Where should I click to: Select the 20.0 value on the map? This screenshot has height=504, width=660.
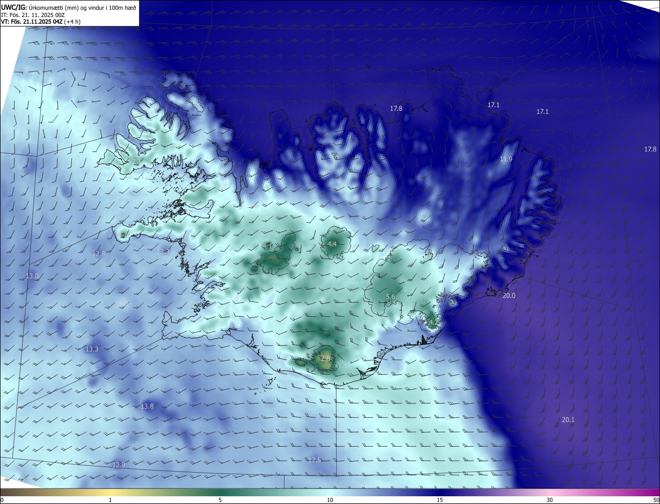(x=509, y=295)
